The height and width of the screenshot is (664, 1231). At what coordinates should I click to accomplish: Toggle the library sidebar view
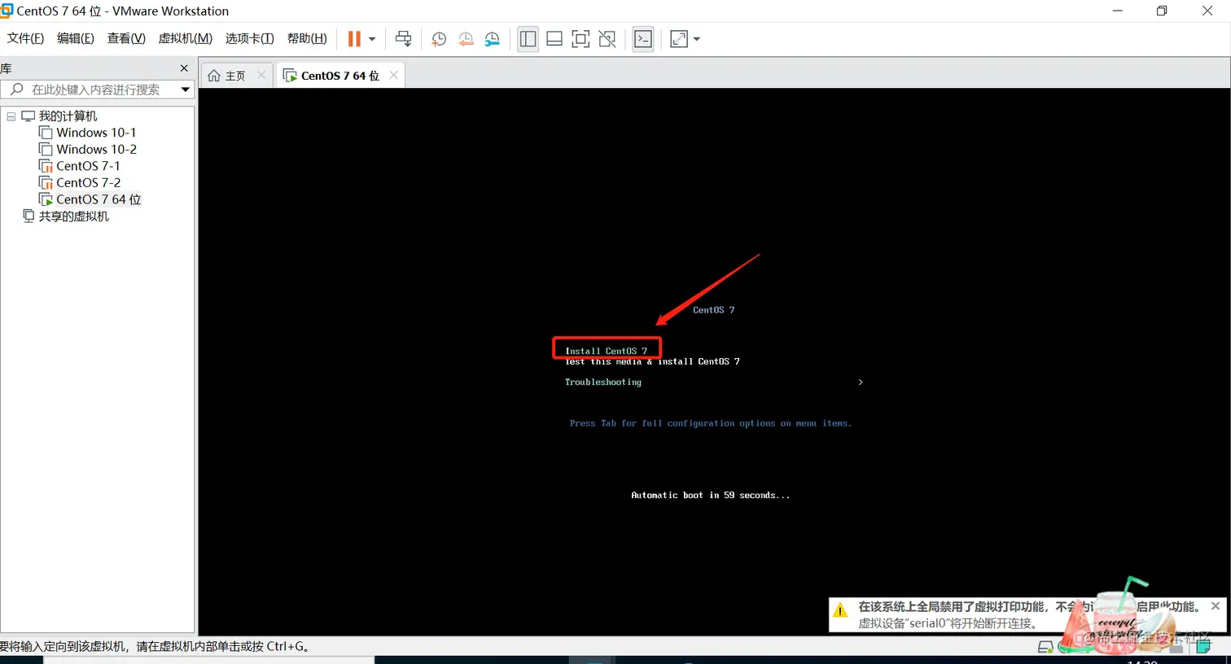coord(528,39)
